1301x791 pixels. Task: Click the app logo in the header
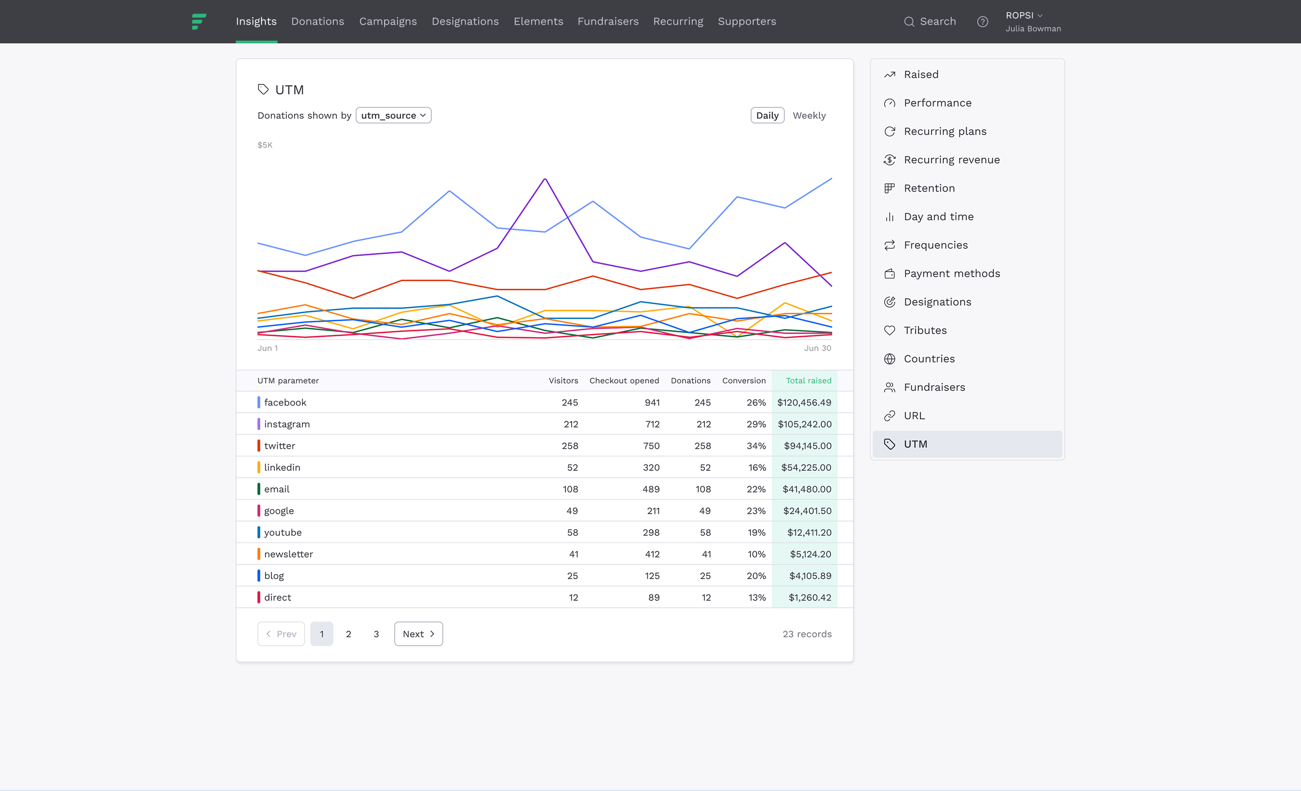click(x=198, y=22)
